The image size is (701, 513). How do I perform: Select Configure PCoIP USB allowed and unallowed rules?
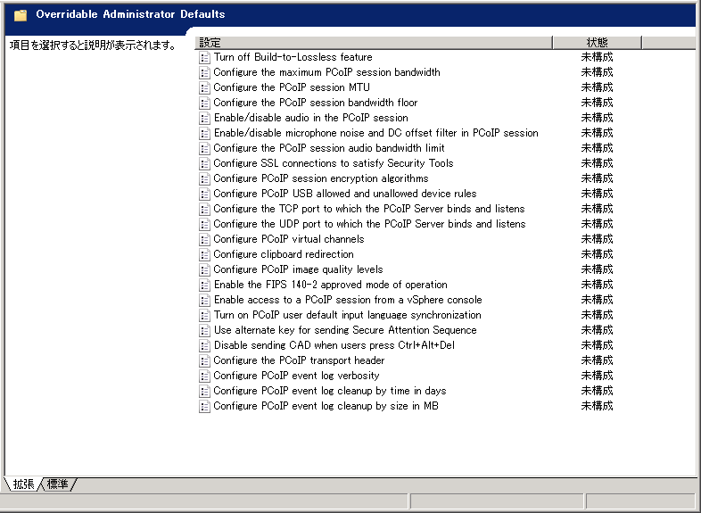pyautogui.click(x=345, y=194)
